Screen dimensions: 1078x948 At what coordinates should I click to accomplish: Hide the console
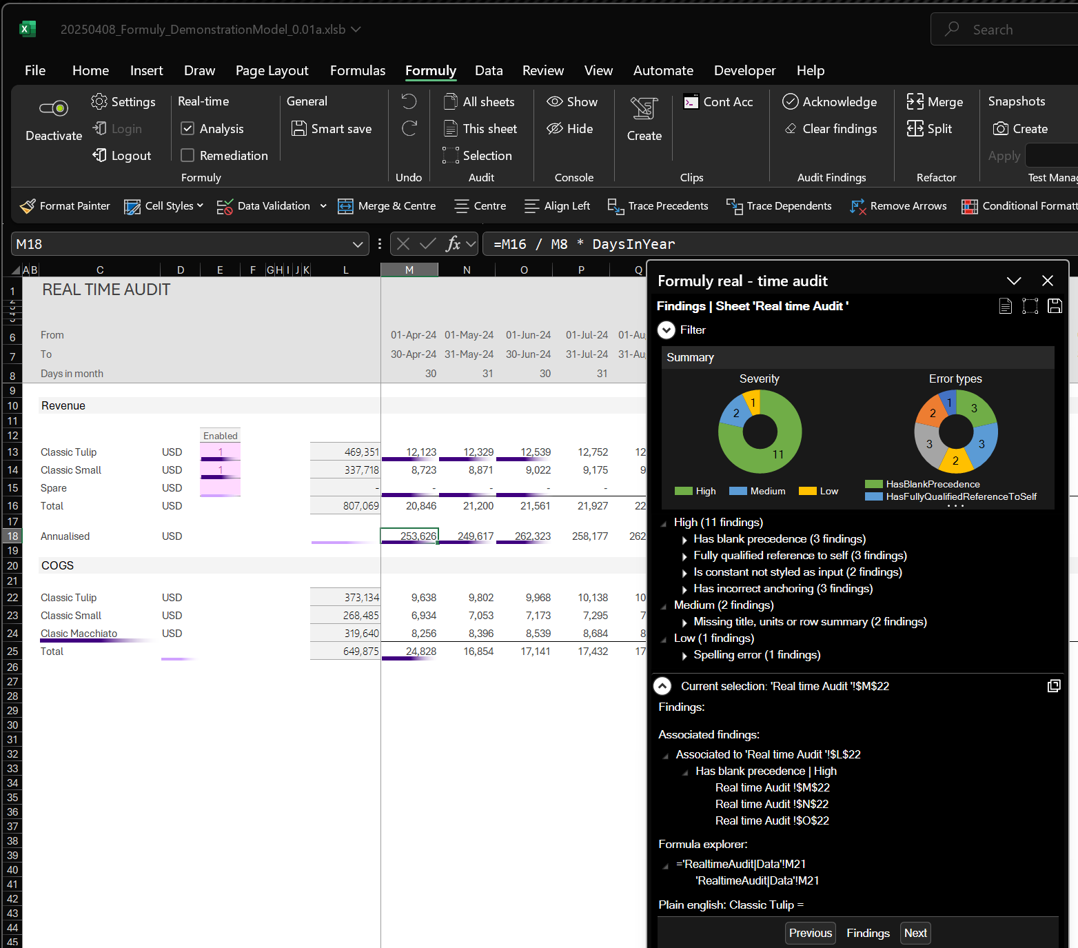pos(570,128)
